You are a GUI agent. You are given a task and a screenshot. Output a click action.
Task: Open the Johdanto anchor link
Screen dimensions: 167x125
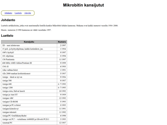click(x=8, y=13)
